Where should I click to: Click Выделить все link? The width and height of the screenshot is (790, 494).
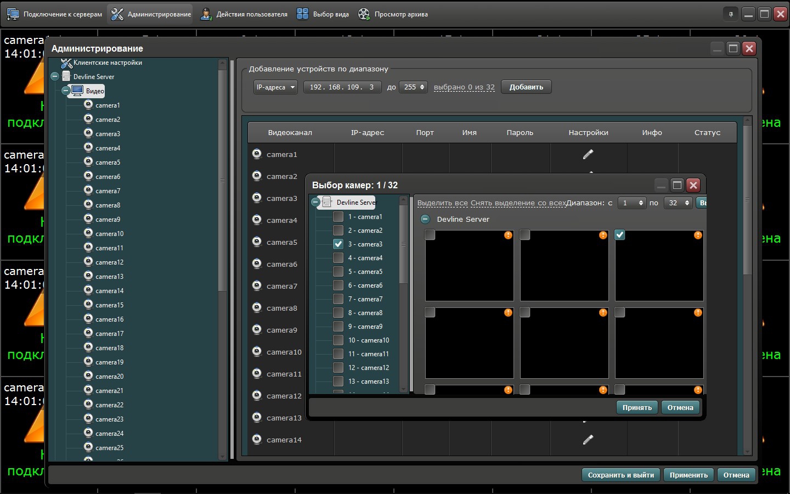(443, 203)
